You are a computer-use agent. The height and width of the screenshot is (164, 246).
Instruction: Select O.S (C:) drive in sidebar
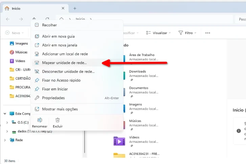20,122
